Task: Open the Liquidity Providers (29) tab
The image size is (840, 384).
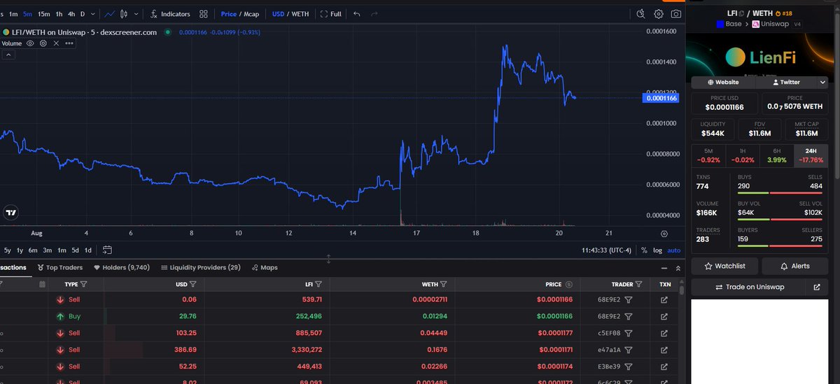Action: (200, 267)
